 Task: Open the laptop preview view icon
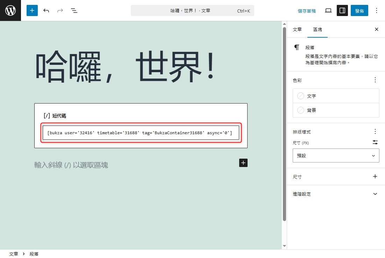[x=328, y=10]
